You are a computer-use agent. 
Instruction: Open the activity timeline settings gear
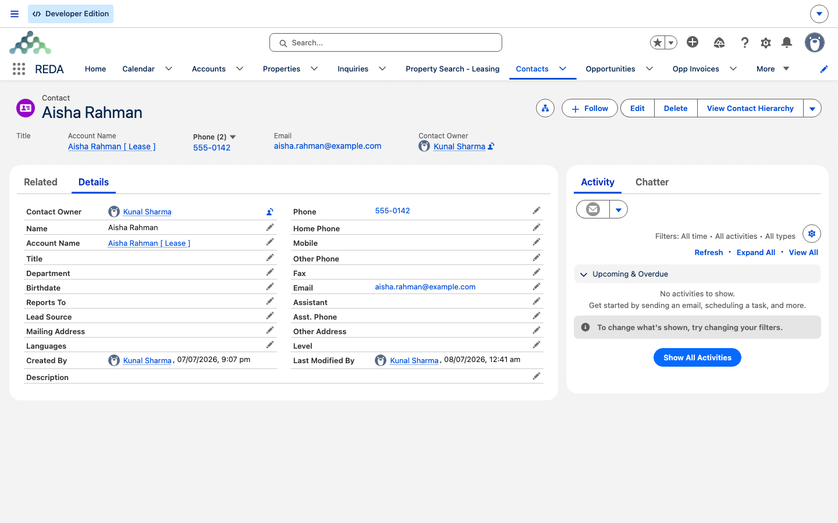(x=812, y=234)
